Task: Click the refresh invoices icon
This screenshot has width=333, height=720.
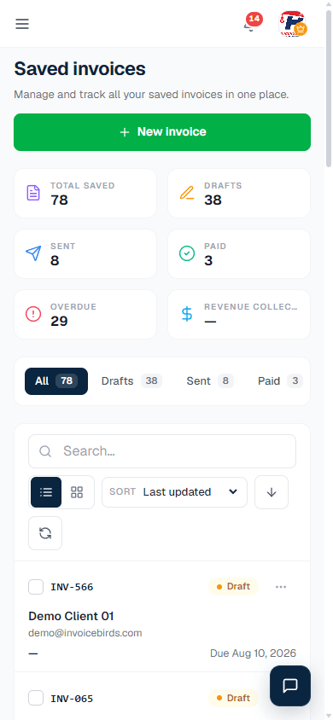Action: click(x=45, y=533)
